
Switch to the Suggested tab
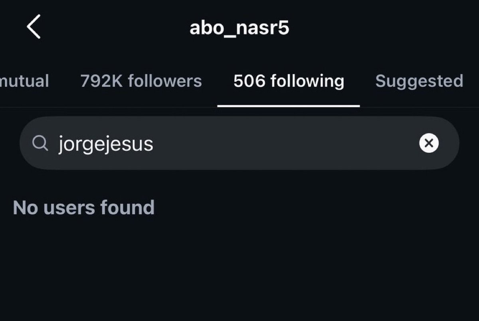419,81
